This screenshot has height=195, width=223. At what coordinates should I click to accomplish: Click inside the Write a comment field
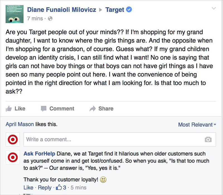tap(120, 139)
